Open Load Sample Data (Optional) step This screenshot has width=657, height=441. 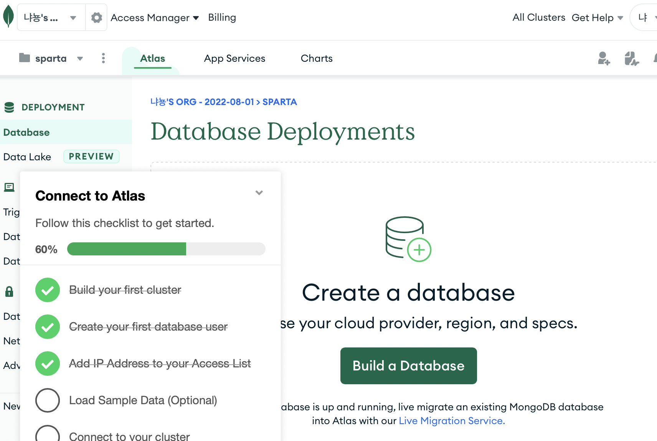tap(143, 400)
